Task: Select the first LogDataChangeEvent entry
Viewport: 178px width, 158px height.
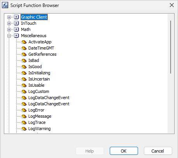Action: [x=49, y=98]
